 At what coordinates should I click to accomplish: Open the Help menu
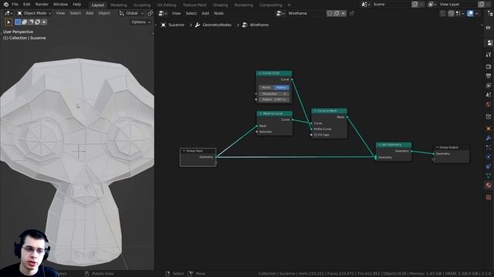point(77,5)
